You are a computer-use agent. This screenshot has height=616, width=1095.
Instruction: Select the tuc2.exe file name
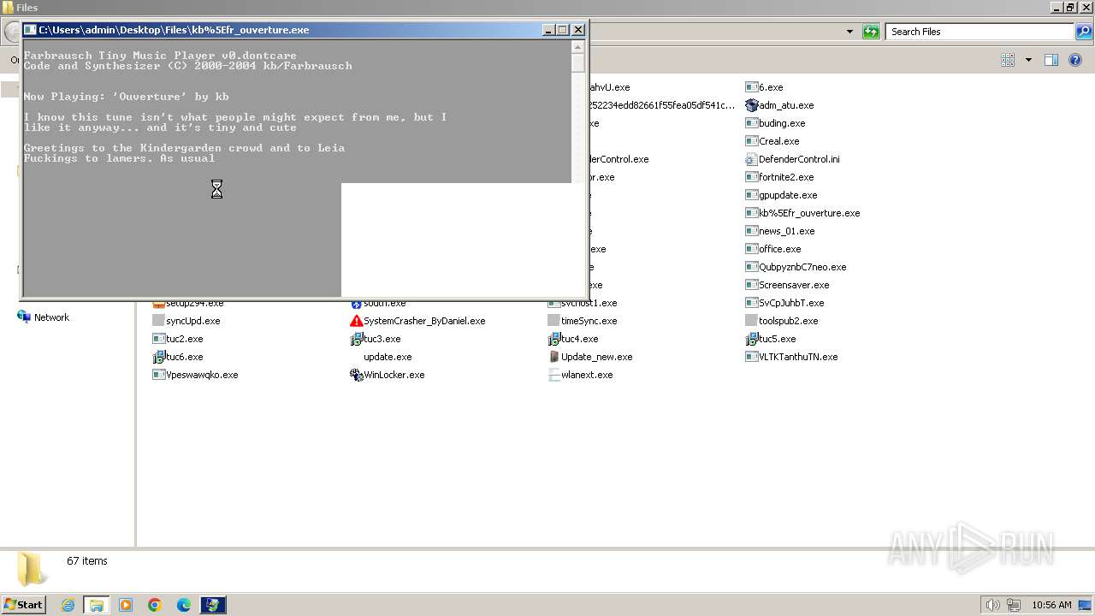point(185,339)
